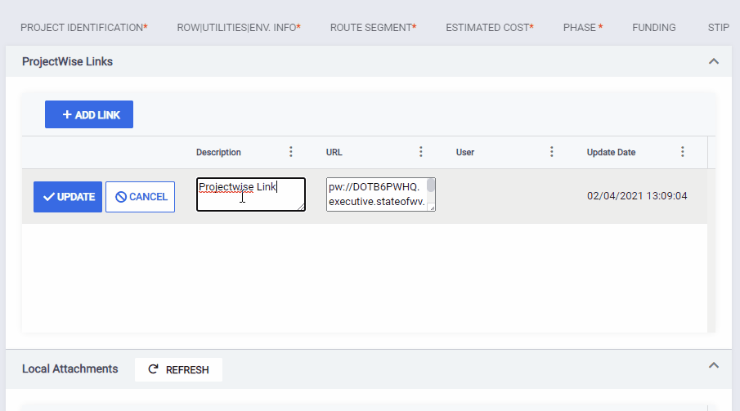Image resolution: width=740 pixels, height=411 pixels.
Task: Open the URL column menu (three dots)
Action: pyautogui.click(x=421, y=152)
